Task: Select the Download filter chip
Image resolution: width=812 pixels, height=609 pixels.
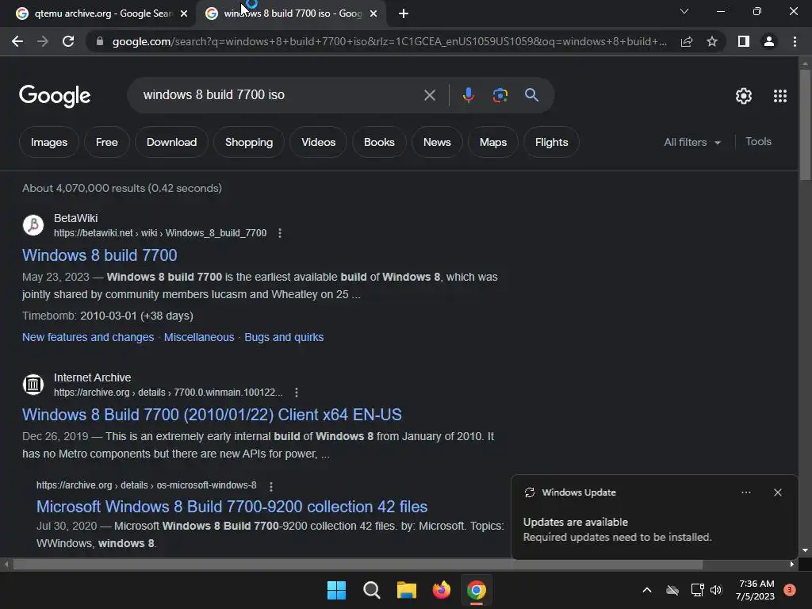Action: tap(171, 143)
